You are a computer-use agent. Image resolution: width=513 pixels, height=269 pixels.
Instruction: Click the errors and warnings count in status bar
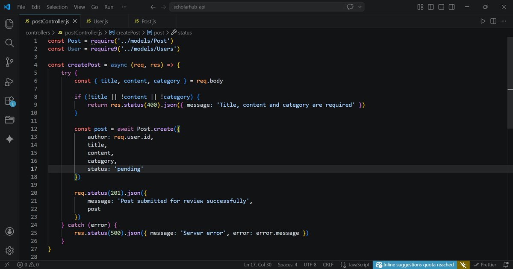coord(28,265)
